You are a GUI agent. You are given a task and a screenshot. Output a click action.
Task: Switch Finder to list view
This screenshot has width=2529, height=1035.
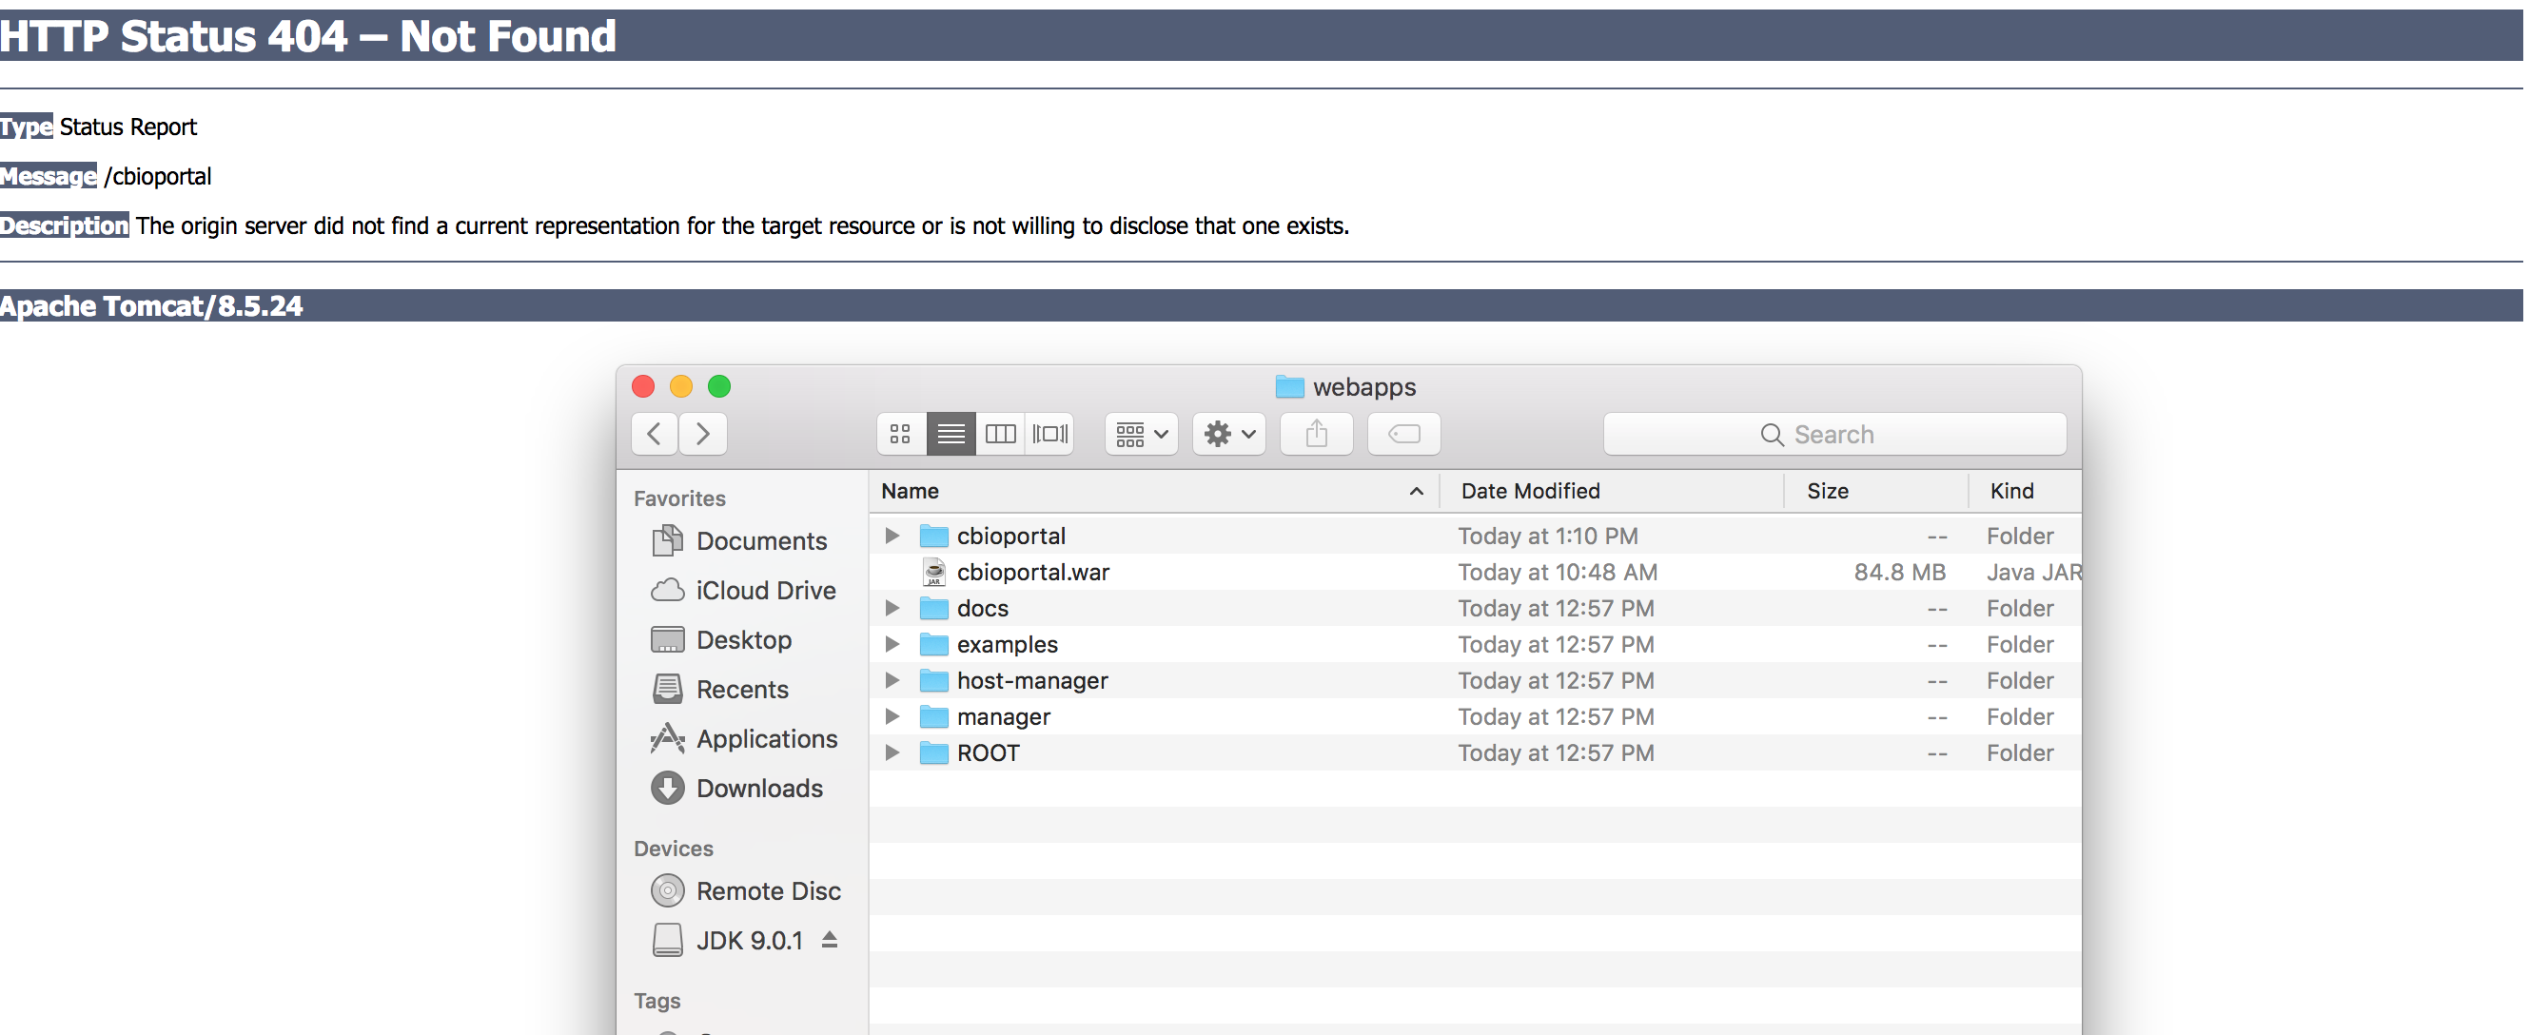[951, 434]
